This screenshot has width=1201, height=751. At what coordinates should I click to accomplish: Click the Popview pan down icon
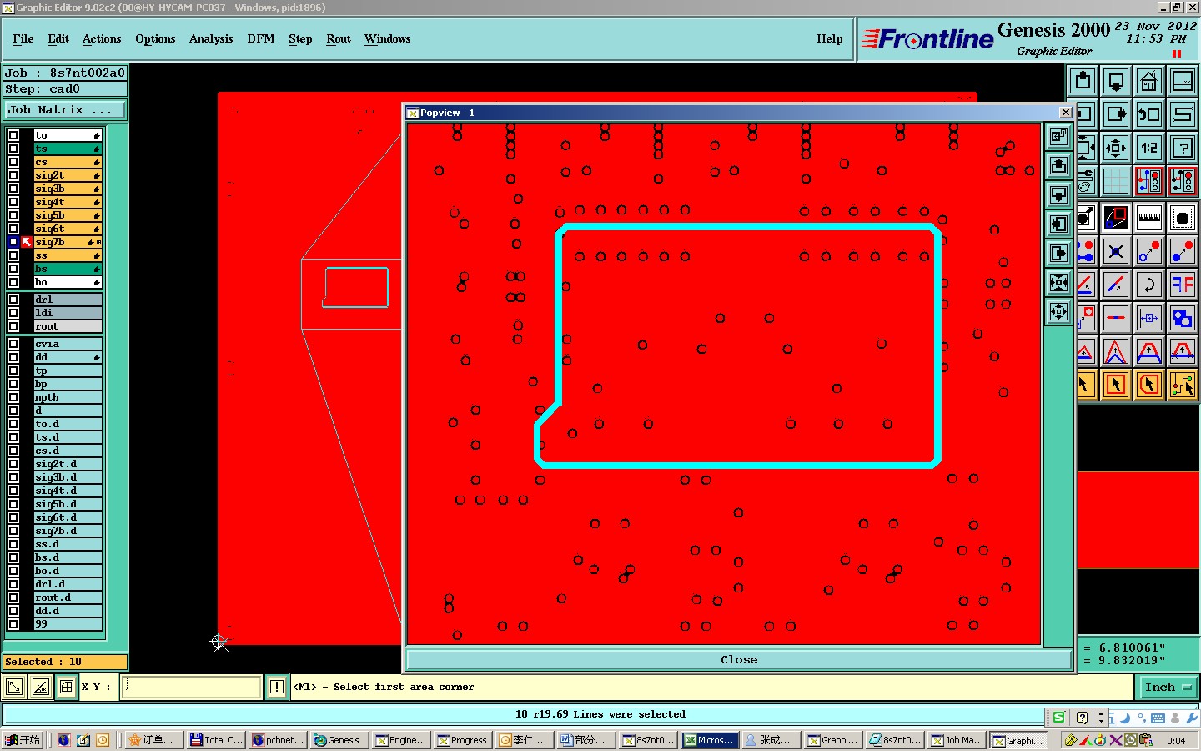pyautogui.click(x=1058, y=194)
